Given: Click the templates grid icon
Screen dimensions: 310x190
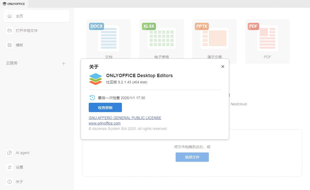Looking at the screenshot, I should coord(9,45).
